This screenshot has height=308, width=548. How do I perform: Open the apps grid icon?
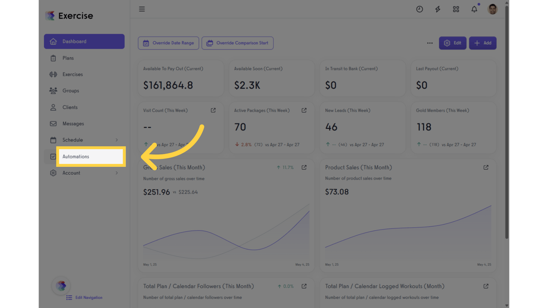click(456, 9)
